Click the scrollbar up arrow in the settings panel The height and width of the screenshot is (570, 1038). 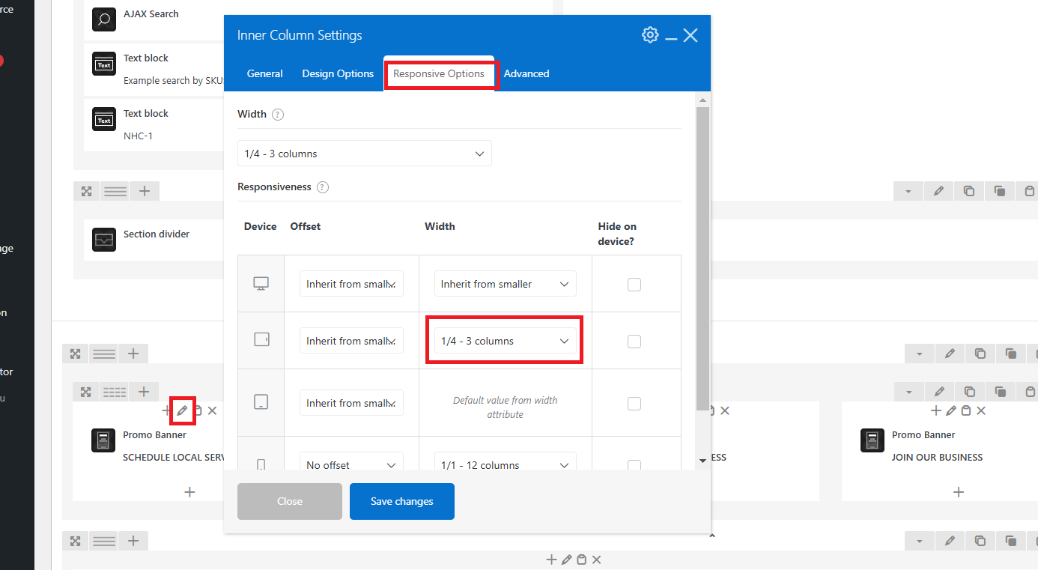(x=702, y=99)
